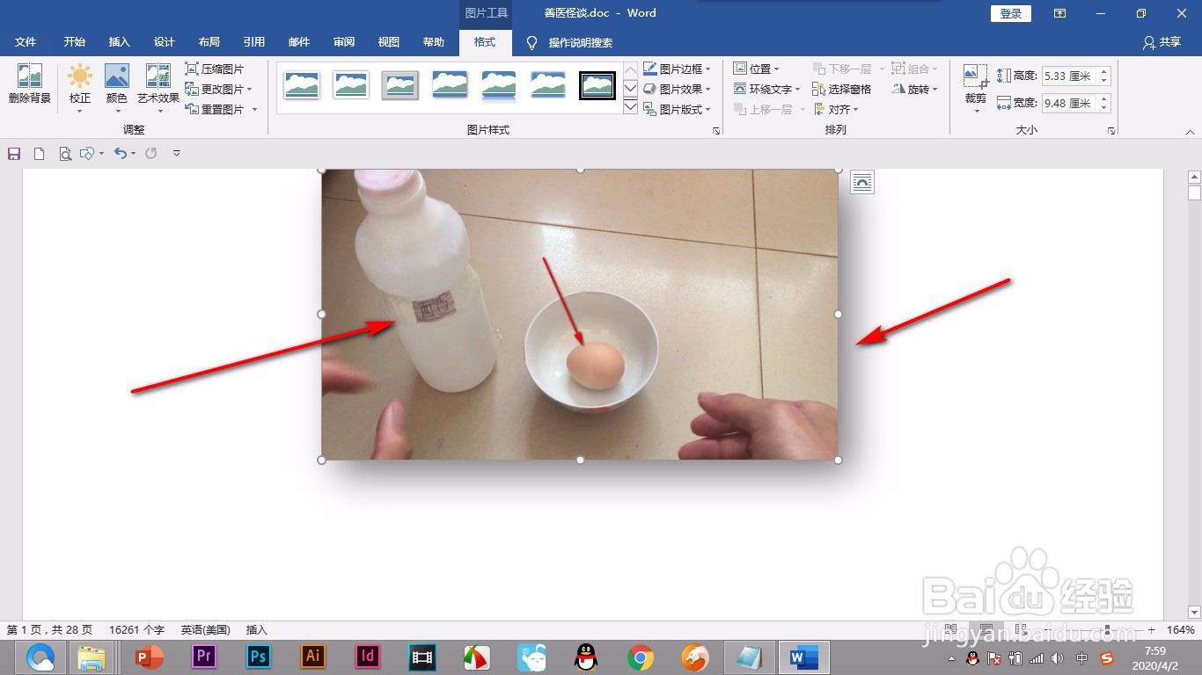
Task: Open the 环绕文字 (Wrap Text) dropdown
Action: [767, 89]
